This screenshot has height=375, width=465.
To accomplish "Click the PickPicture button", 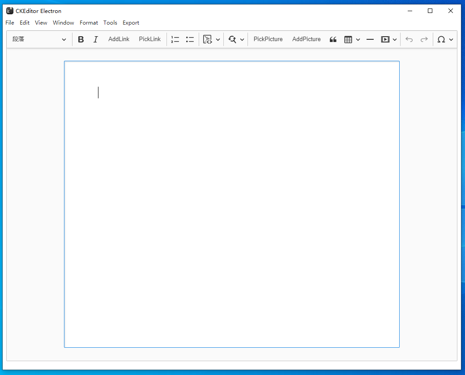I will (x=268, y=39).
